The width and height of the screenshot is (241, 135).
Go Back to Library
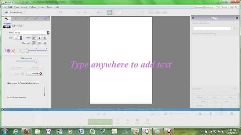coord(14,12)
